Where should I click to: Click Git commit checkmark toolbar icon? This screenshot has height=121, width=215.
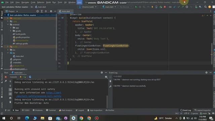point(178,7)
